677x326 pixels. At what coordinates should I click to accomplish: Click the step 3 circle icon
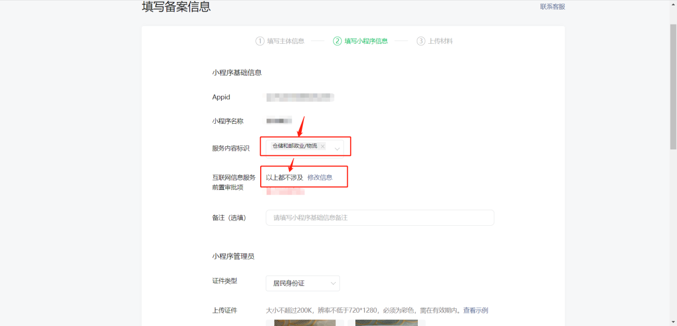click(421, 41)
